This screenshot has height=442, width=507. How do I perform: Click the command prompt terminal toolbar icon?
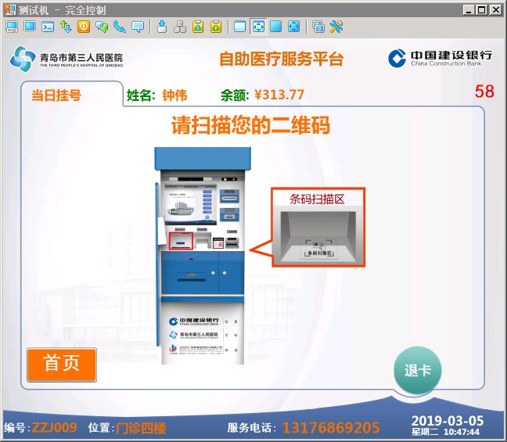click(x=48, y=27)
